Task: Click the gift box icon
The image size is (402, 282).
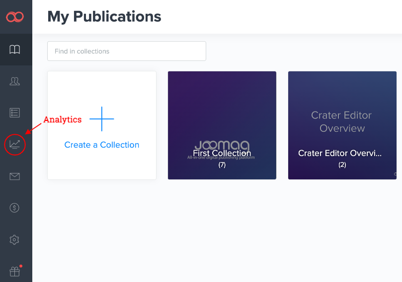Action: pos(15,271)
